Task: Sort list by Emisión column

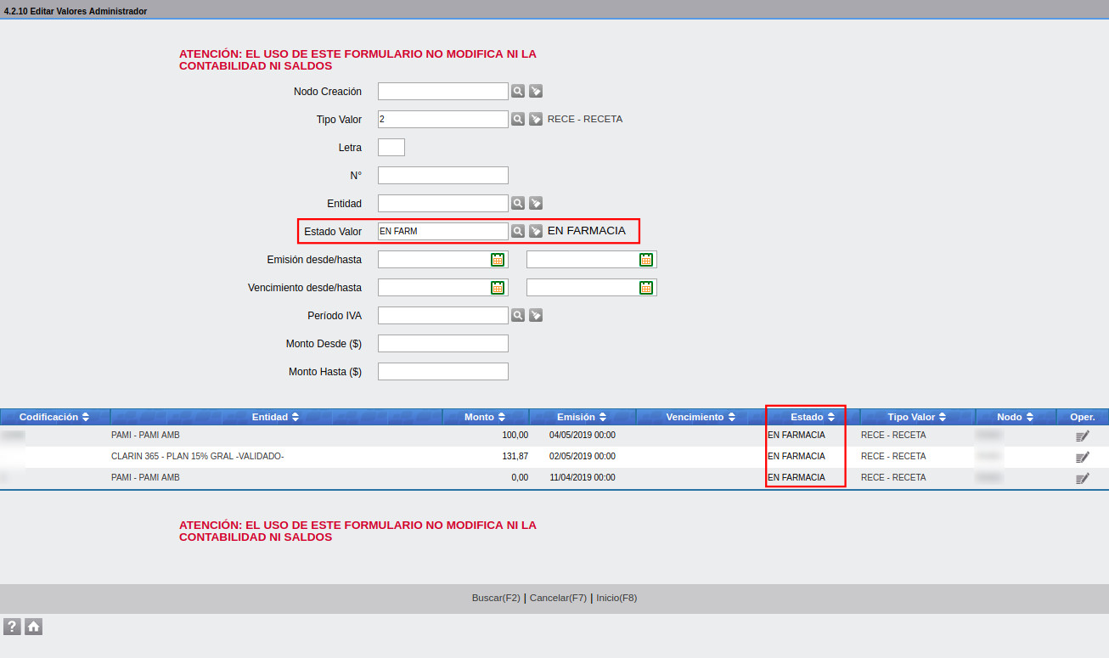Action: (x=582, y=417)
